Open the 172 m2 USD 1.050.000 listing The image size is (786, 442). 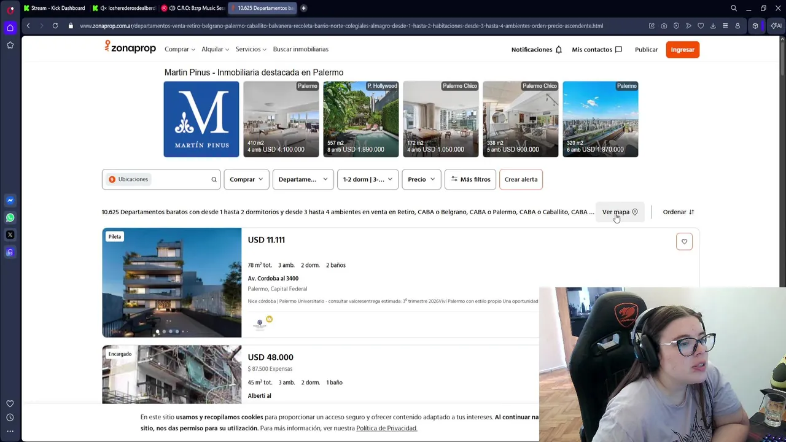pos(441,119)
